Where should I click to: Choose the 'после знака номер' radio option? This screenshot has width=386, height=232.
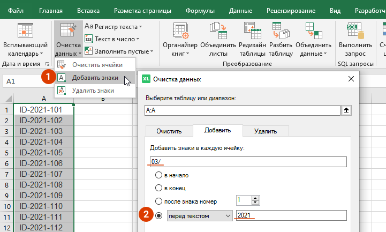tap(158, 201)
